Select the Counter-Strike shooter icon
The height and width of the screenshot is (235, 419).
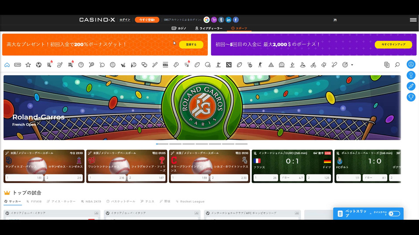[261, 65]
